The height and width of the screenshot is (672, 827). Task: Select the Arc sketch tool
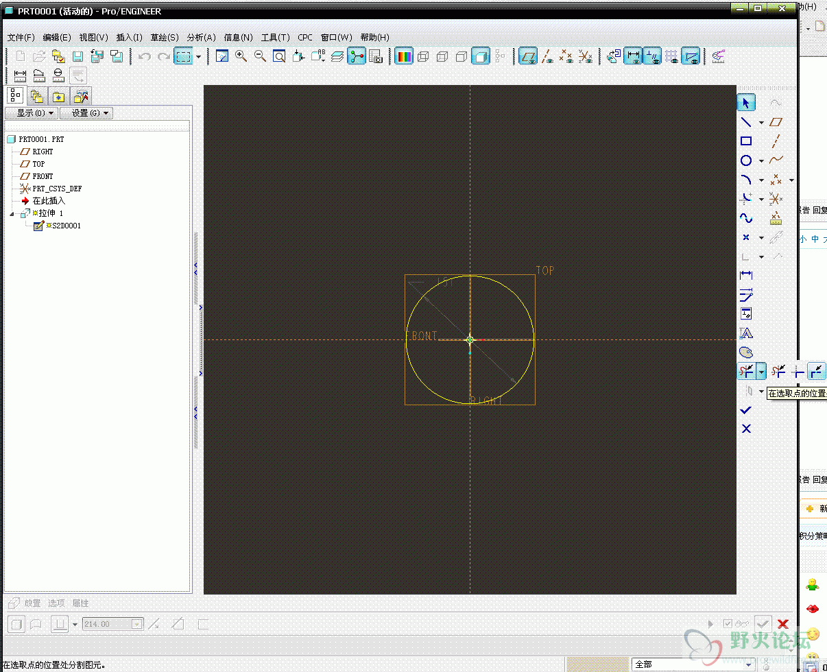[746, 180]
